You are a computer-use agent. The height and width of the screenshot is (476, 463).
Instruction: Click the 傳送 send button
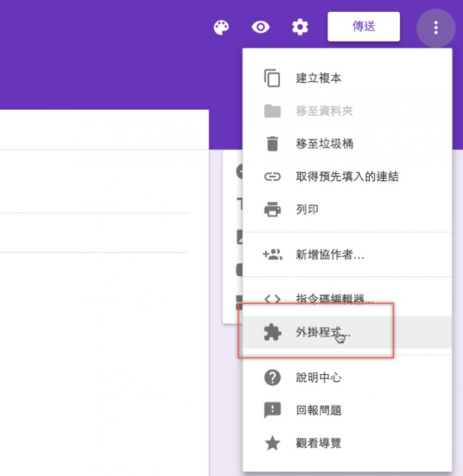coord(363,26)
